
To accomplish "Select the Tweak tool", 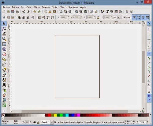I will pyautogui.click(x=4, y=34).
